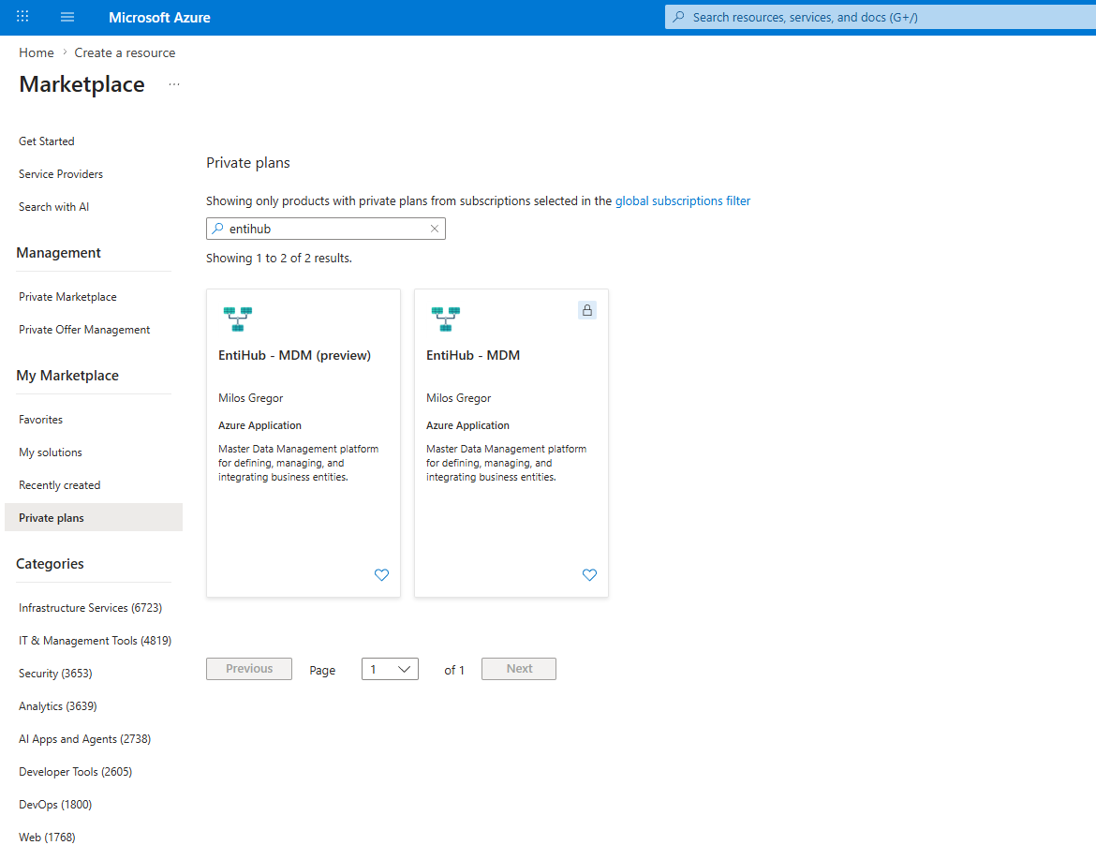Open Search with AI in sidebar

pos(53,207)
